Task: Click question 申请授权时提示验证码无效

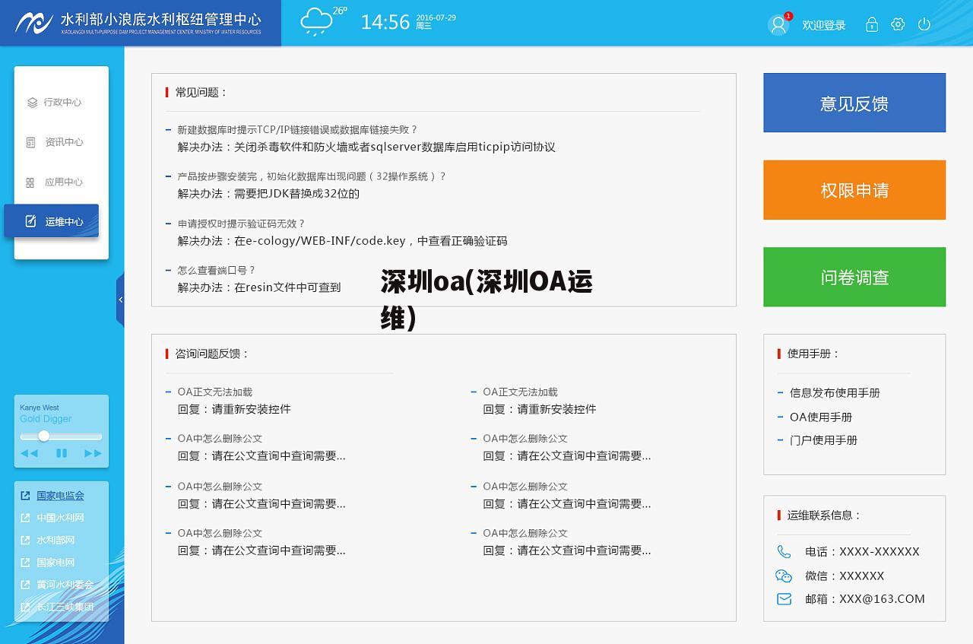Action: tap(241, 224)
